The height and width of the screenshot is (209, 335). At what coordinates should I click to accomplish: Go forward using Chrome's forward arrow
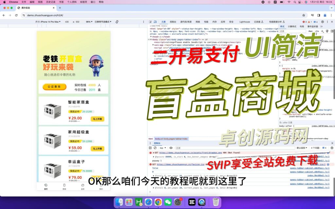tap(10, 15)
